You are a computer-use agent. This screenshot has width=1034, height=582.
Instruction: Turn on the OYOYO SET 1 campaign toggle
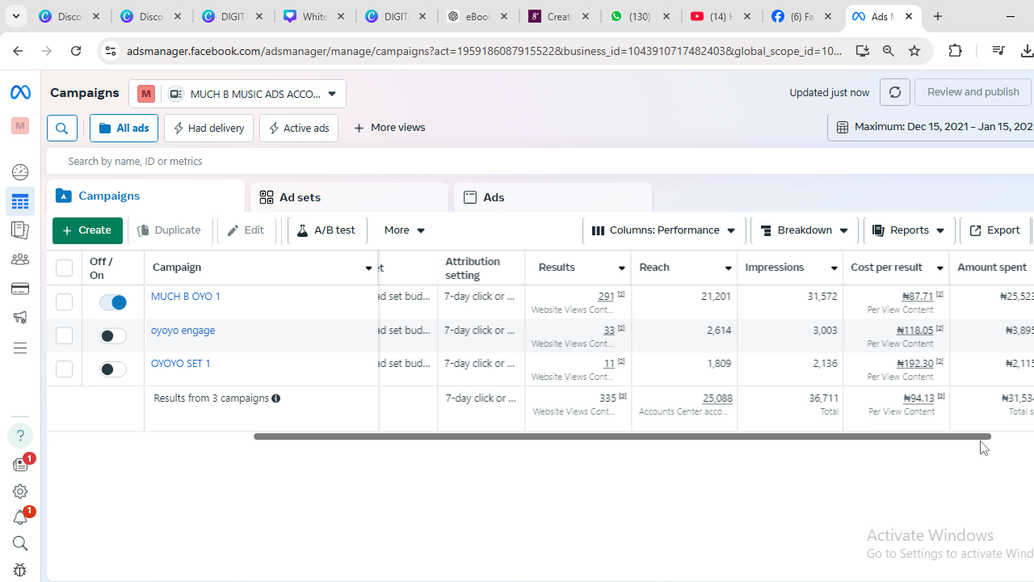click(x=113, y=369)
